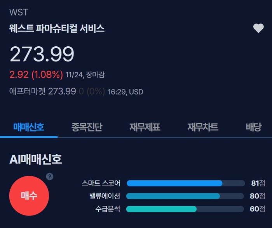Click the red 매수 signal circle
Viewport: 272px width, 228px height.
pos(29,196)
